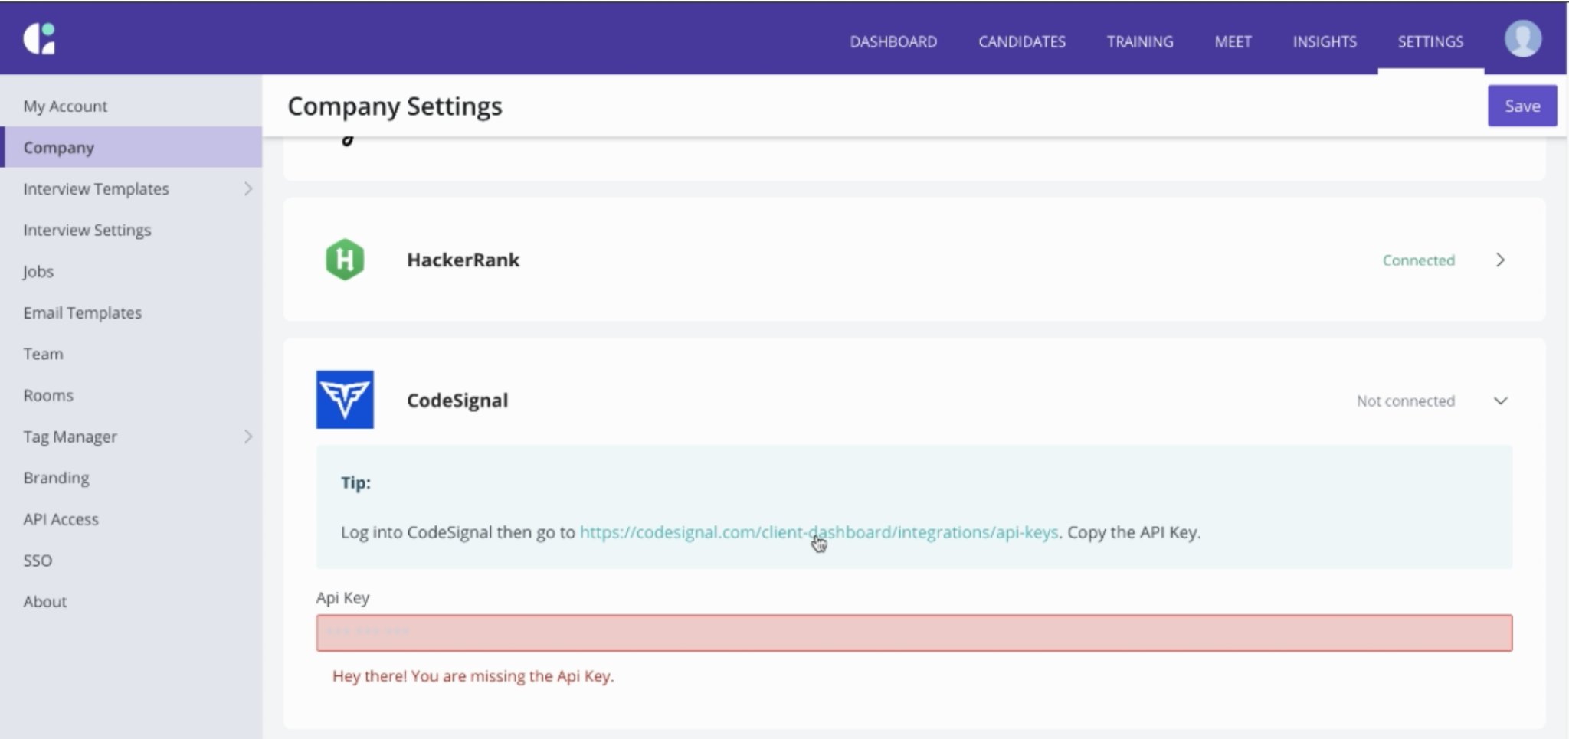Click the app logo in top-left corner
Viewport: 1569px width, 739px height.
39,38
